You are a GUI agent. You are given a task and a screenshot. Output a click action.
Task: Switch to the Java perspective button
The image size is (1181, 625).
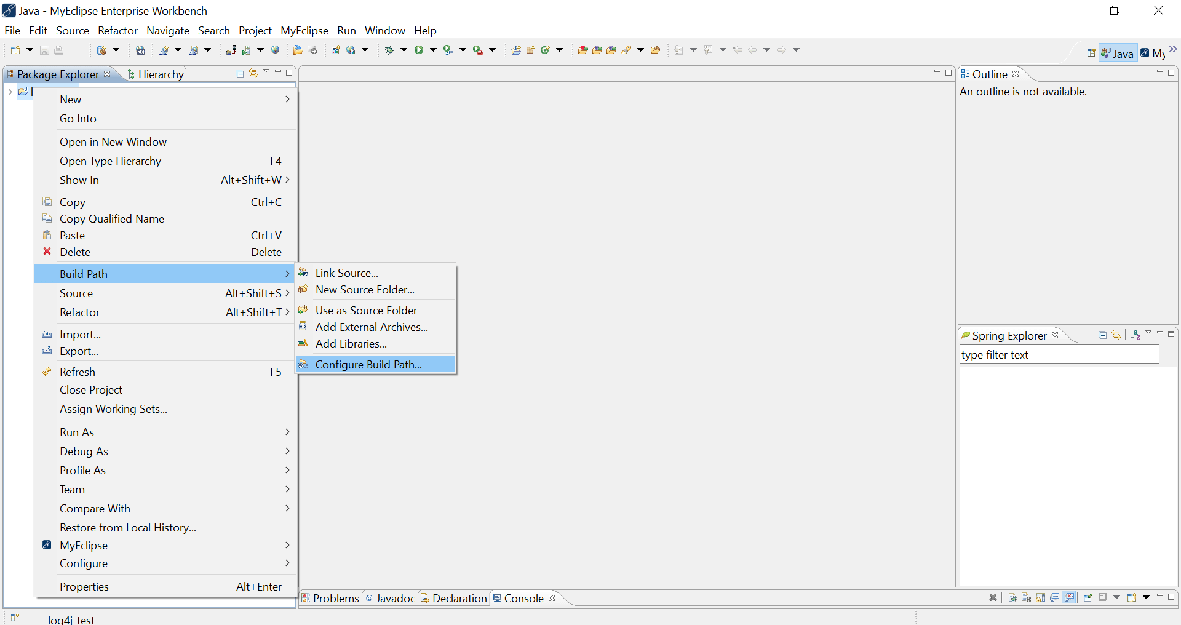[x=1117, y=53]
